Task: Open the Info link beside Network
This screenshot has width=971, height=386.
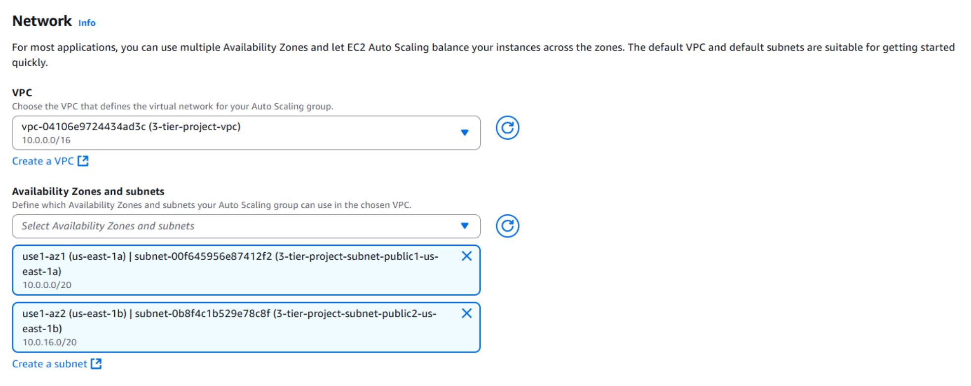Action: [x=87, y=23]
